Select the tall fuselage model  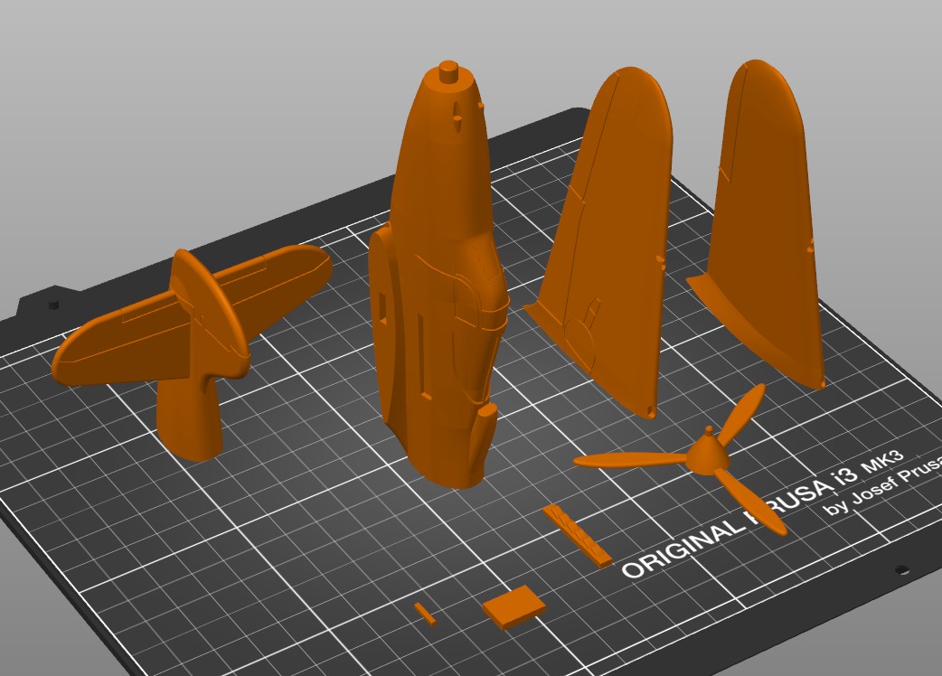click(x=438, y=277)
